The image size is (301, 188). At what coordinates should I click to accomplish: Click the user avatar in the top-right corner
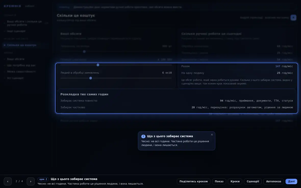point(293,18)
